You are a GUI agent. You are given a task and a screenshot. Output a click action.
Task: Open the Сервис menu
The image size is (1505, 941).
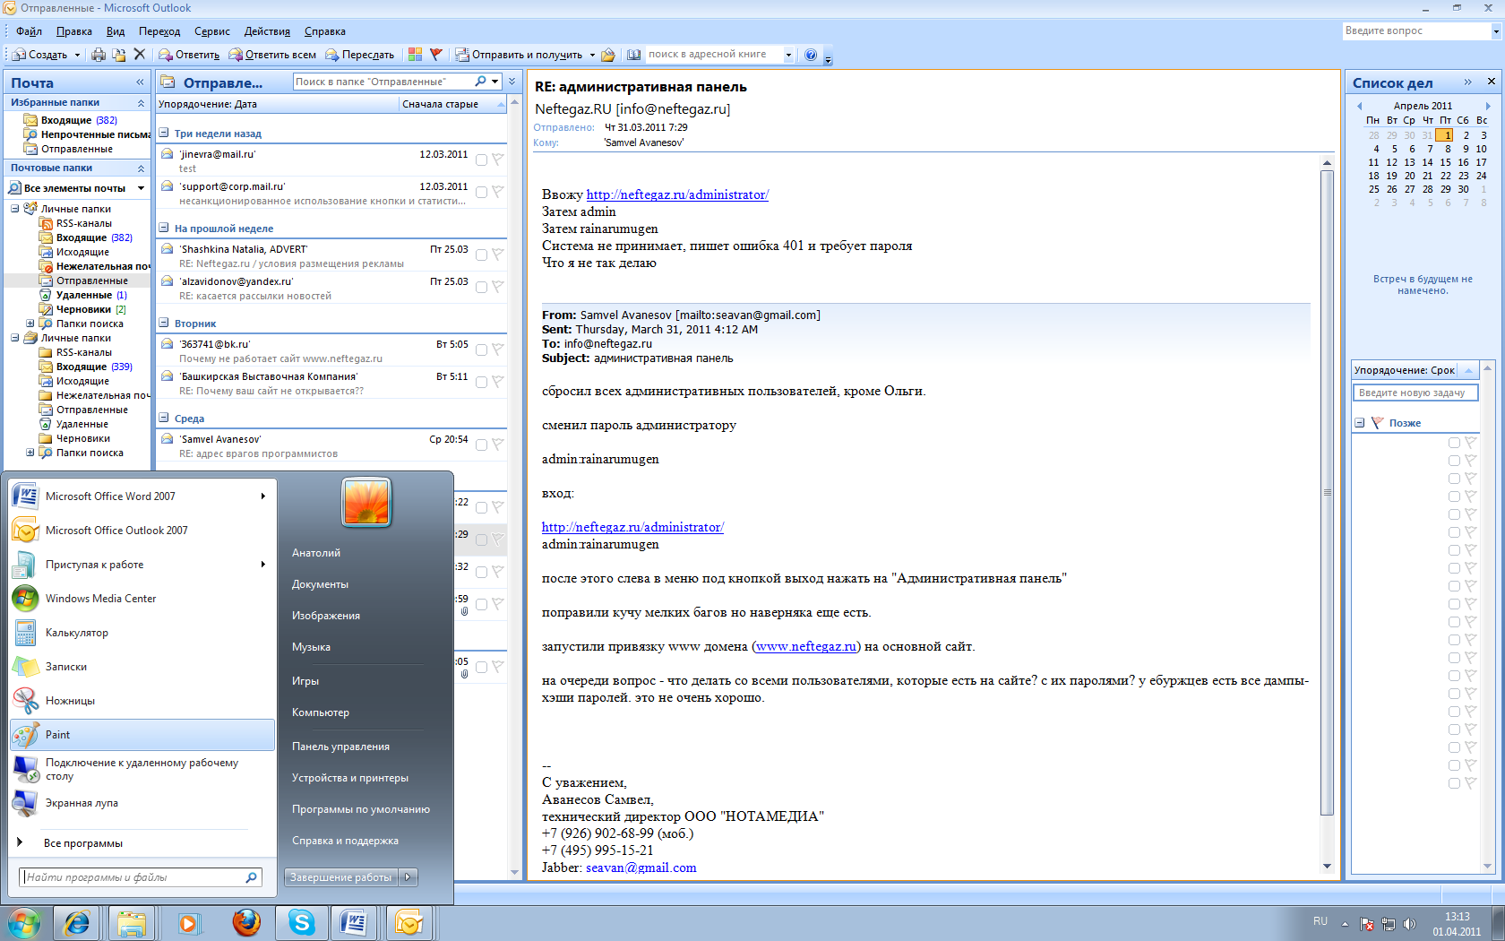[212, 31]
